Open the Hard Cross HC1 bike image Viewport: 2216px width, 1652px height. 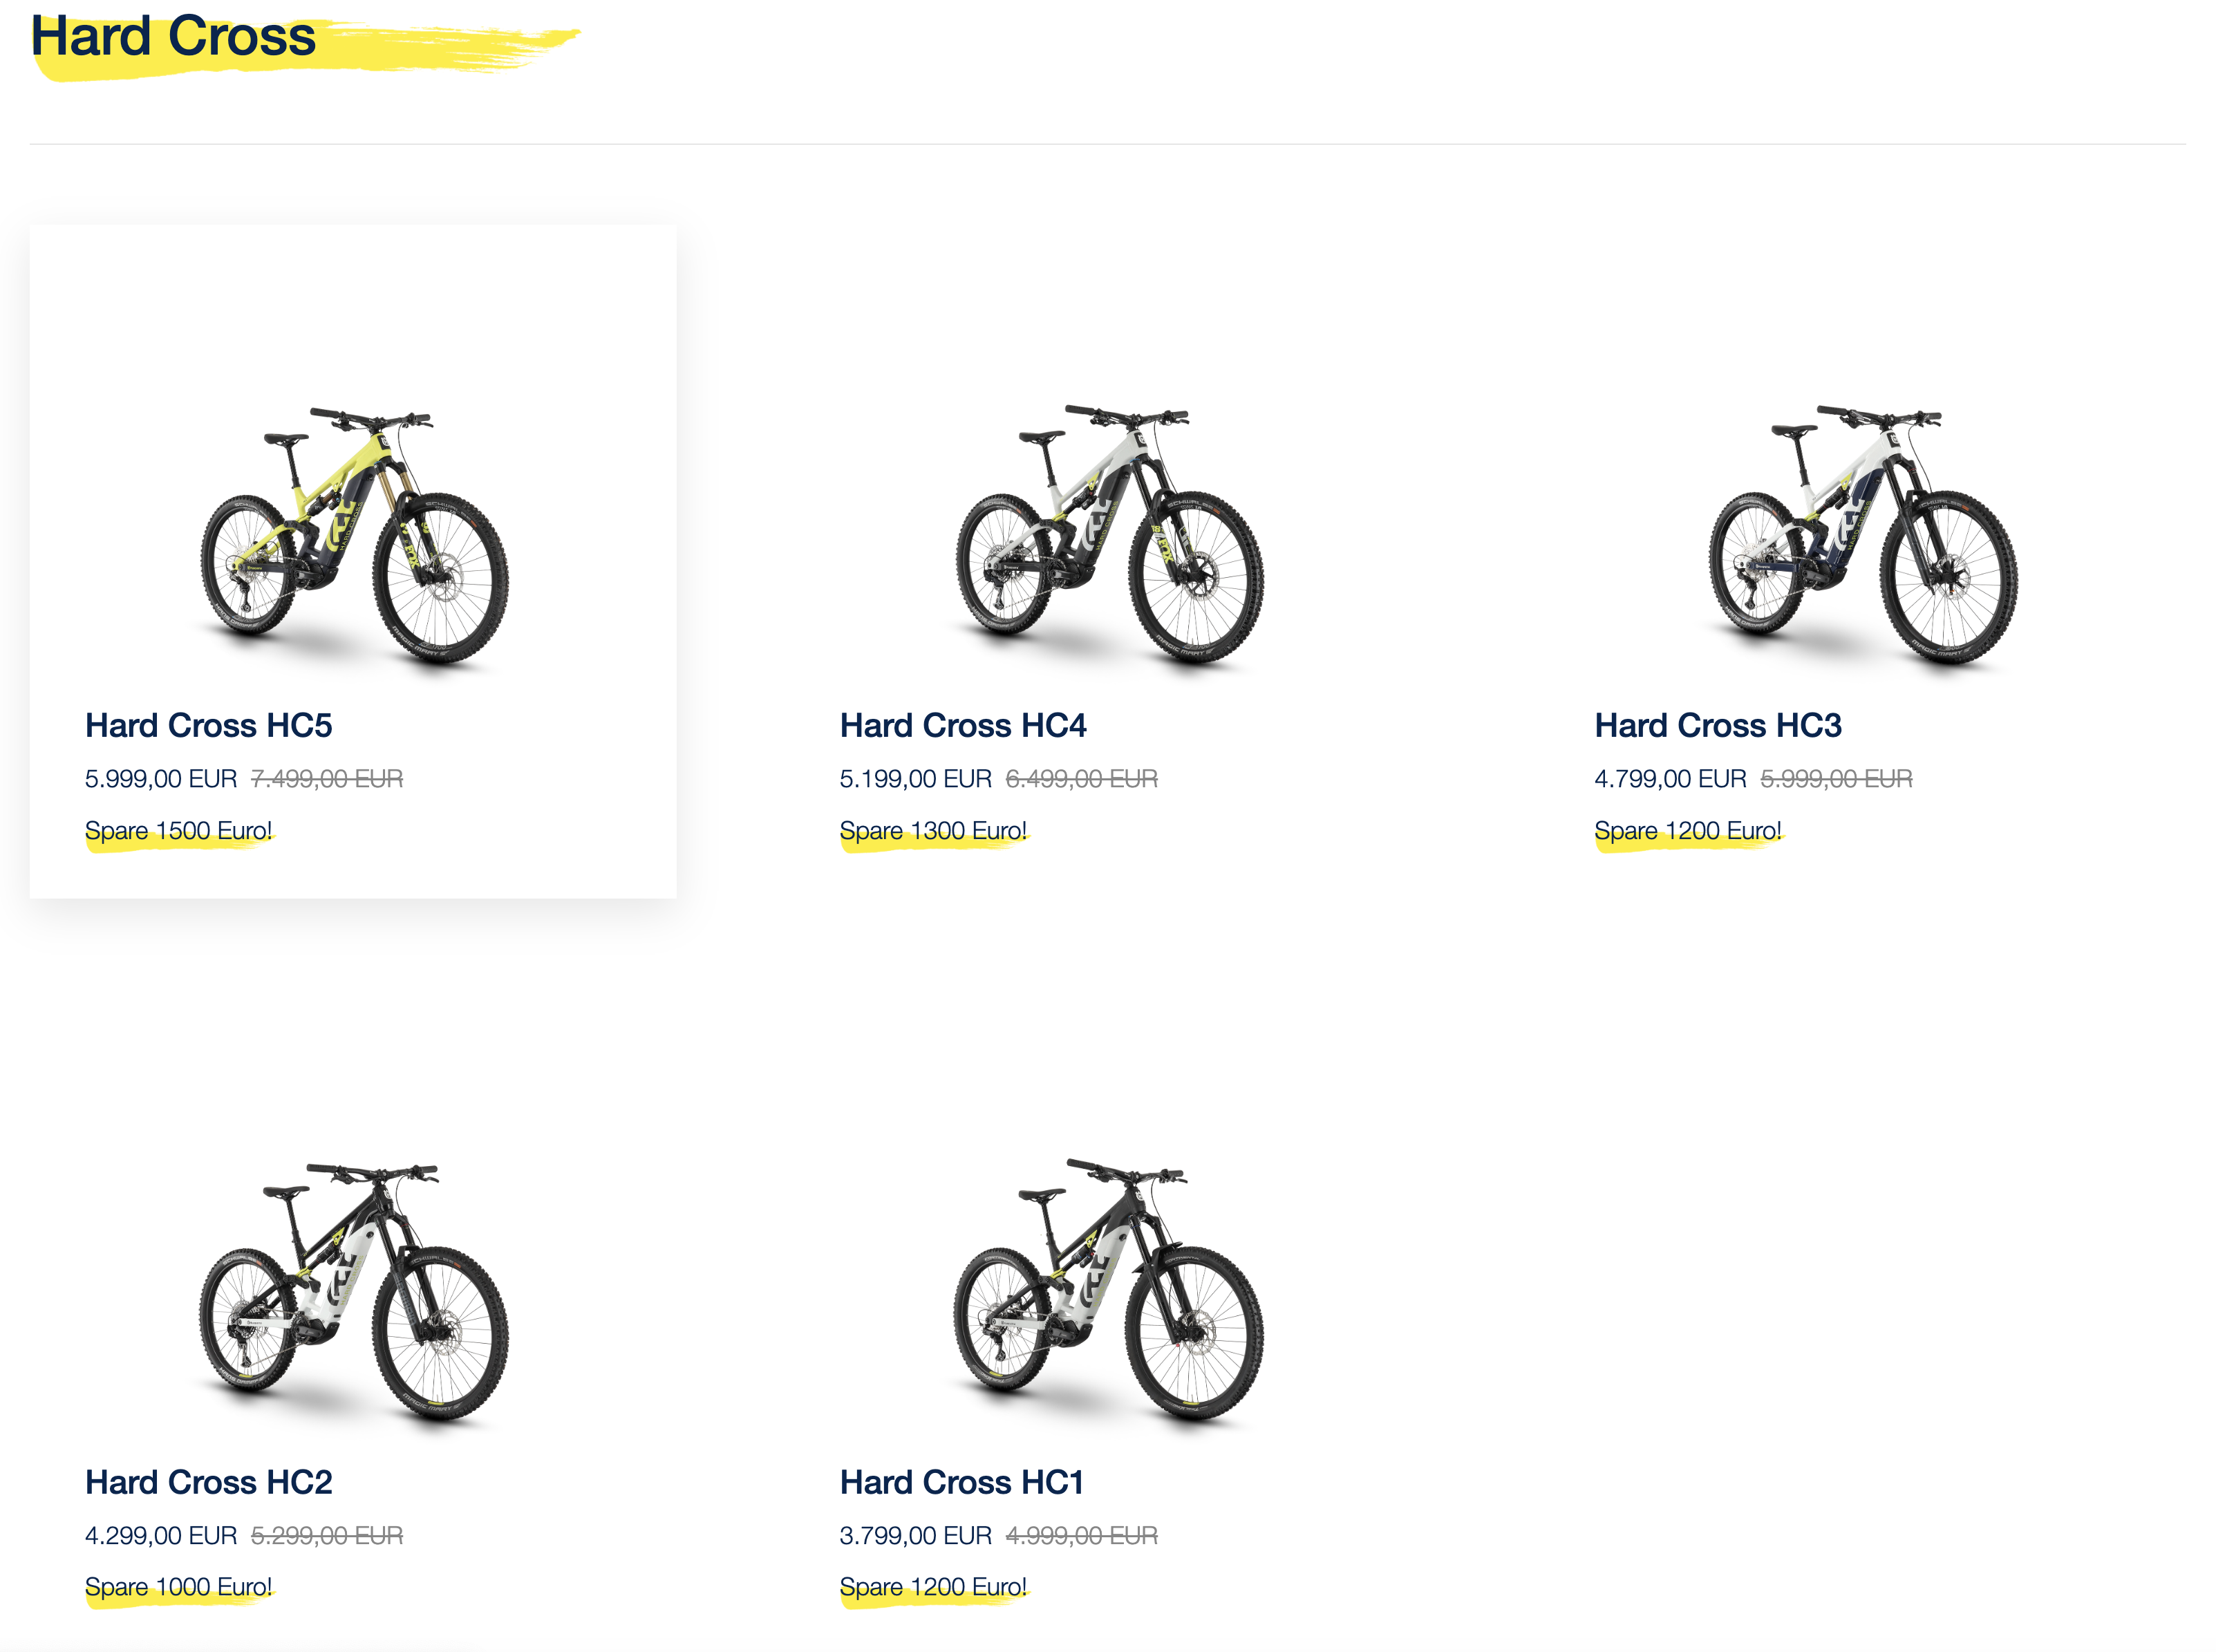pyautogui.click(x=1109, y=1293)
